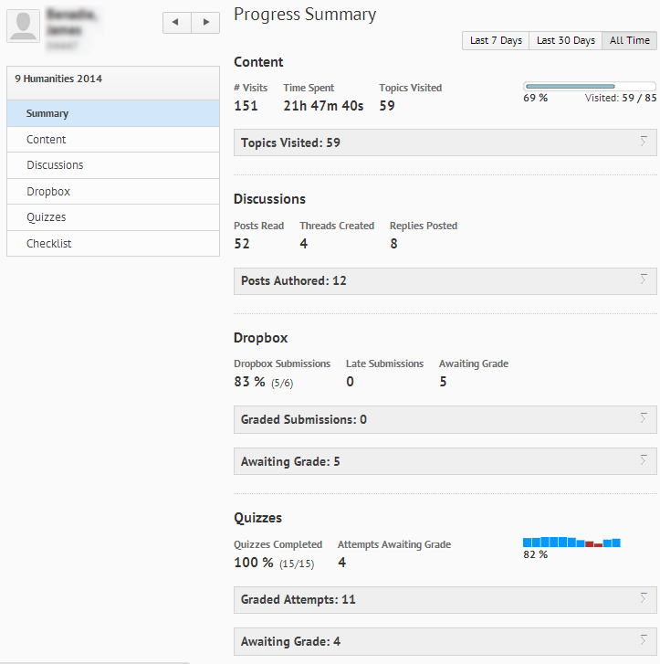Expand the Graded Attempts: 11 section

[445, 600]
